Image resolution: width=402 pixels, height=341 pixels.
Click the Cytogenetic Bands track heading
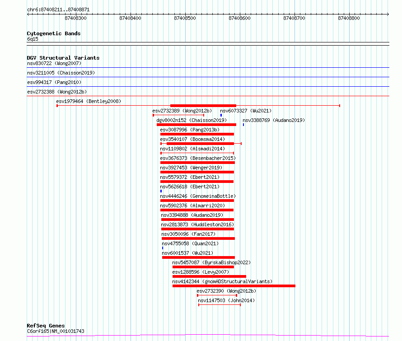[x=54, y=33]
